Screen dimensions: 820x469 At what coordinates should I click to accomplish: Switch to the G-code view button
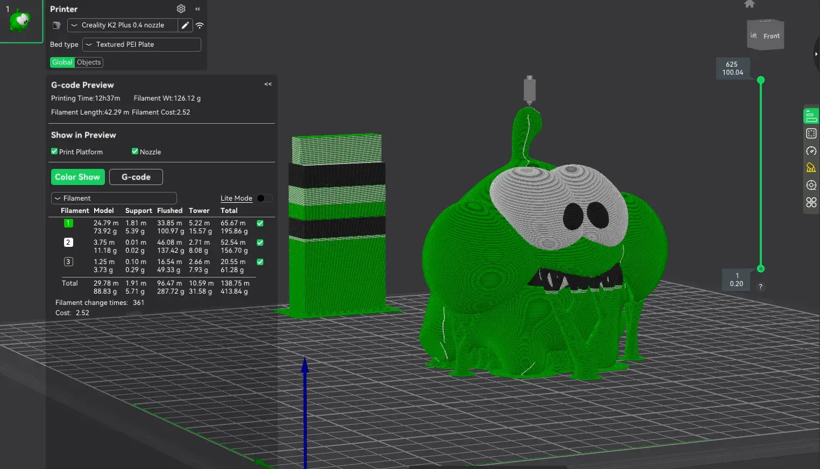click(x=136, y=177)
